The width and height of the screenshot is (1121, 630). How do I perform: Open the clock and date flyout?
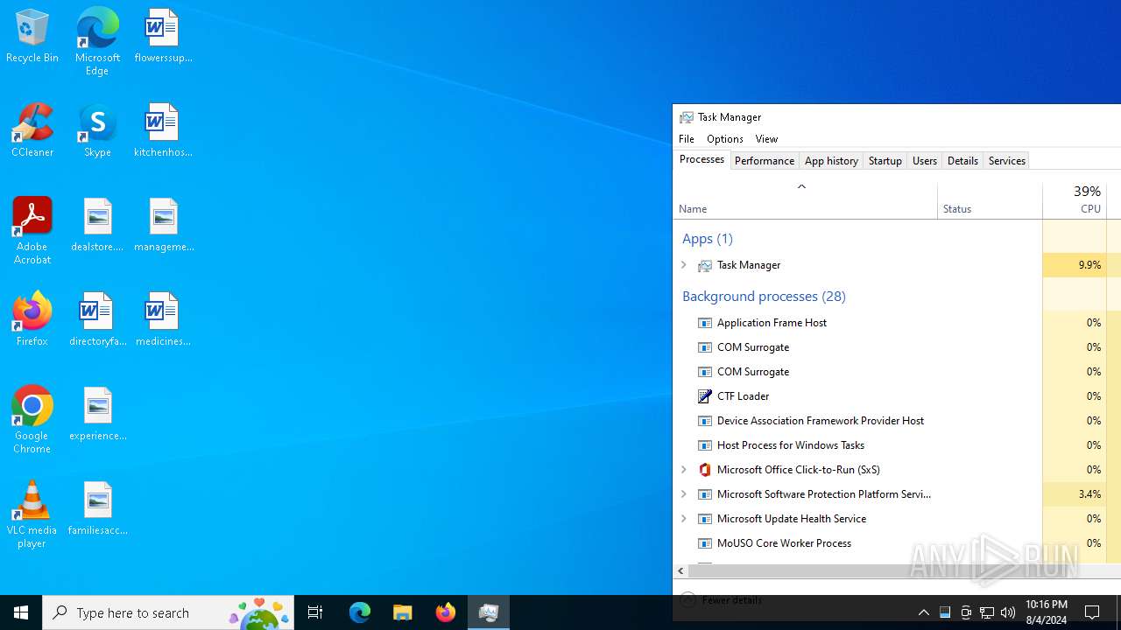[x=1046, y=612]
